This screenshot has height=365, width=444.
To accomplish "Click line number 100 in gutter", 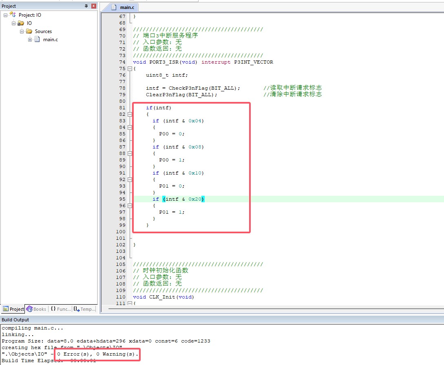I will (120, 232).
